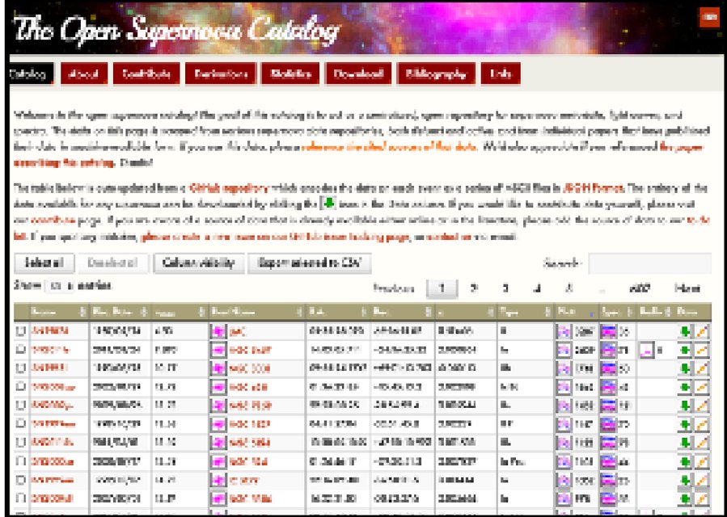Click the Search input field

649,263
